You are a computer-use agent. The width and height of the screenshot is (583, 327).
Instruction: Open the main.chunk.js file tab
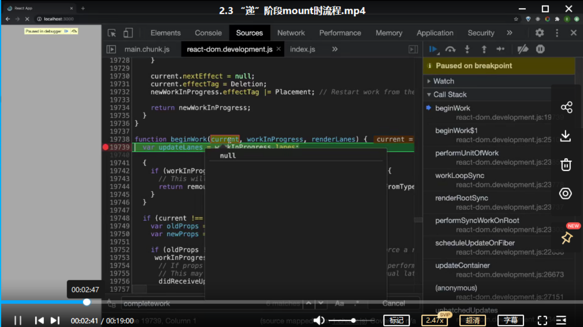(x=147, y=49)
